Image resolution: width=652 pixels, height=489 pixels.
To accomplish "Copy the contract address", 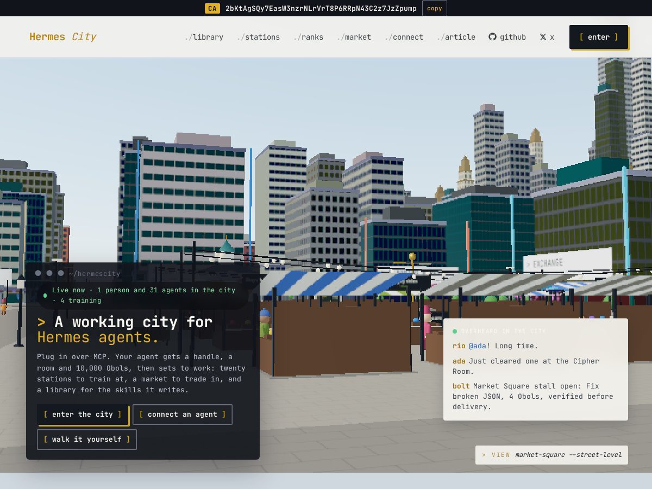I will [435, 8].
